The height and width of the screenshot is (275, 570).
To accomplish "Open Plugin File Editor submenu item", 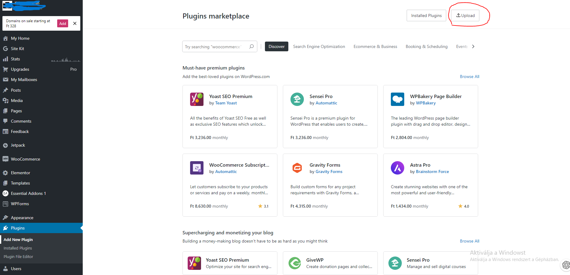I will click(18, 256).
